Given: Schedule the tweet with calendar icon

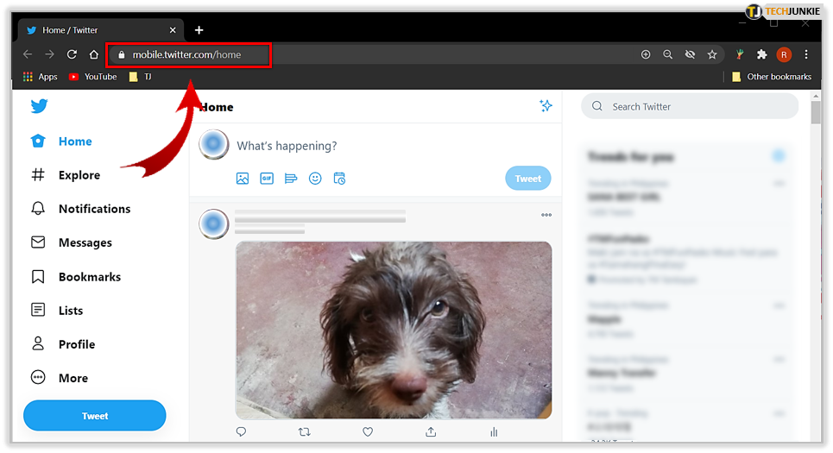Looking at the screenshot, I should pos(339,179).
